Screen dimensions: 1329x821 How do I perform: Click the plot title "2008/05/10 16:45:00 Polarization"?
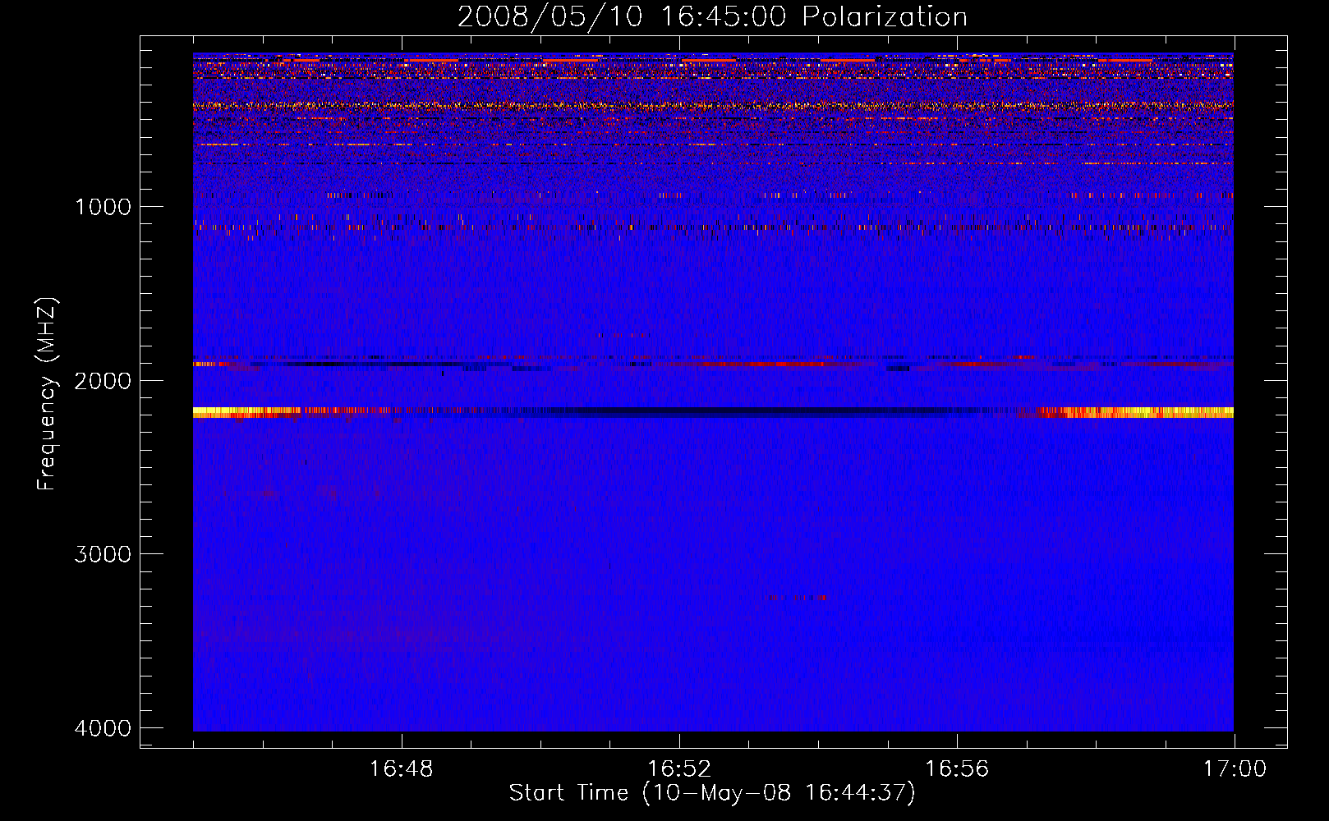tap(712, 16)
